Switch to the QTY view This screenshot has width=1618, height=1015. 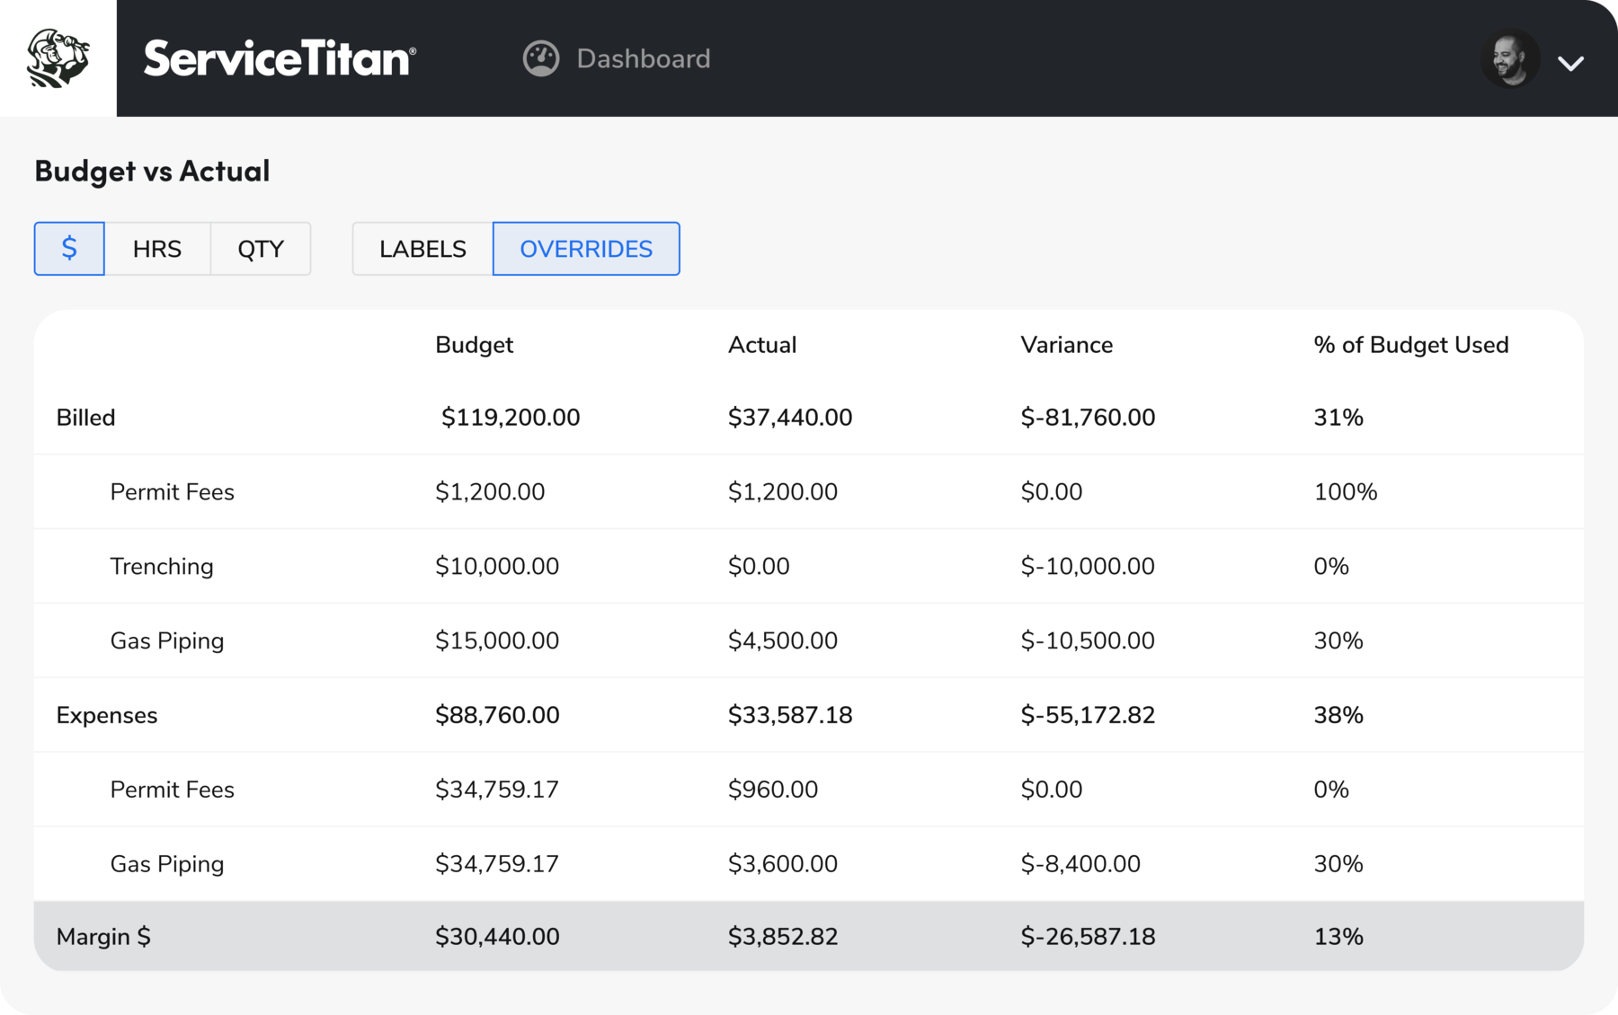(261, 249)
